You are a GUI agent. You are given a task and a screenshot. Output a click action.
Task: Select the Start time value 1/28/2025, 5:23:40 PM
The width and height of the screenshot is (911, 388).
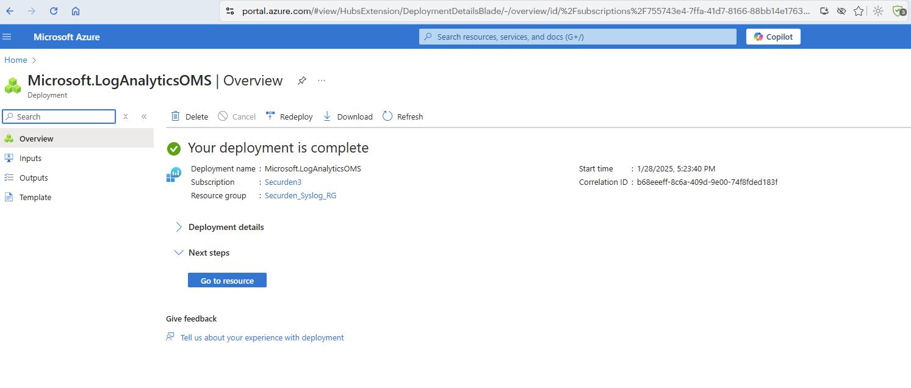pos(676,168)
